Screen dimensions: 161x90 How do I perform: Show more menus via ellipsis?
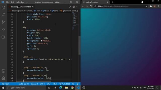[27, 2]
